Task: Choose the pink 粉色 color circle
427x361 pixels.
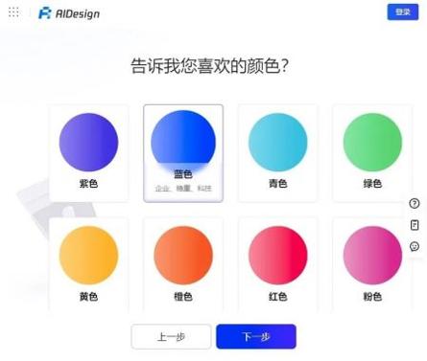Action: coord(372,256)
